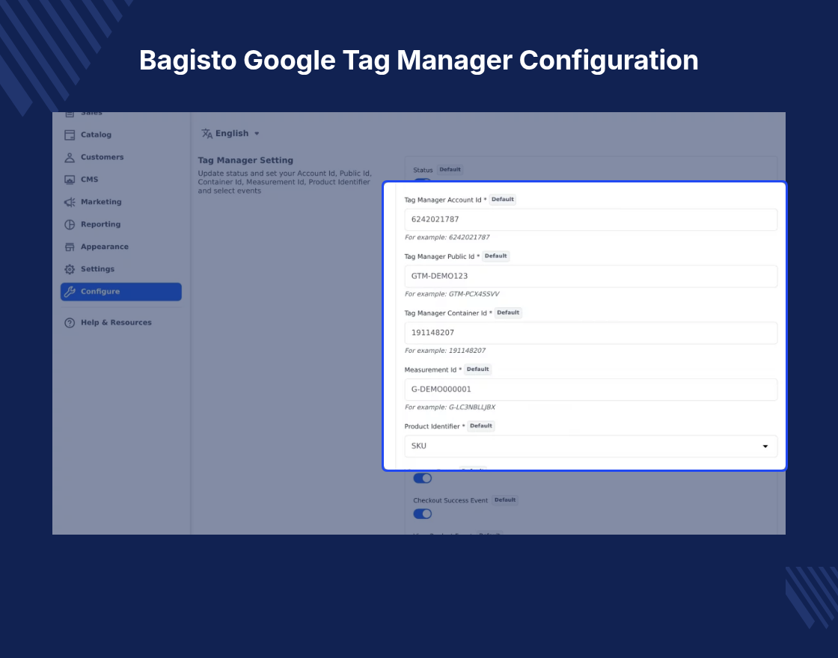Click the Default badge beside Container Id
Screen dimensions: 838x658
click(508, 313)
